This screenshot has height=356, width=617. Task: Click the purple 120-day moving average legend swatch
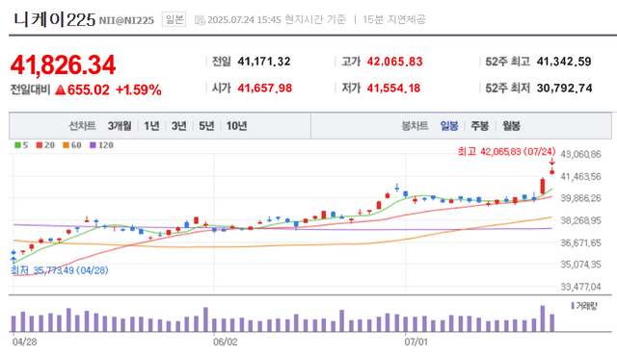point(93,145)
